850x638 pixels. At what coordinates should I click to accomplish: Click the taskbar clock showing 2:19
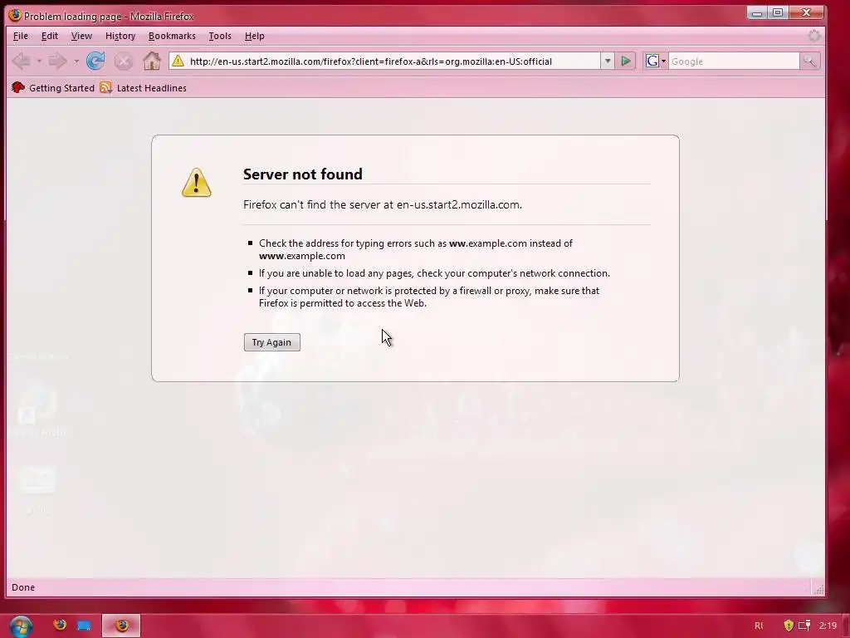pyautogui.click(x=828, y=626)
